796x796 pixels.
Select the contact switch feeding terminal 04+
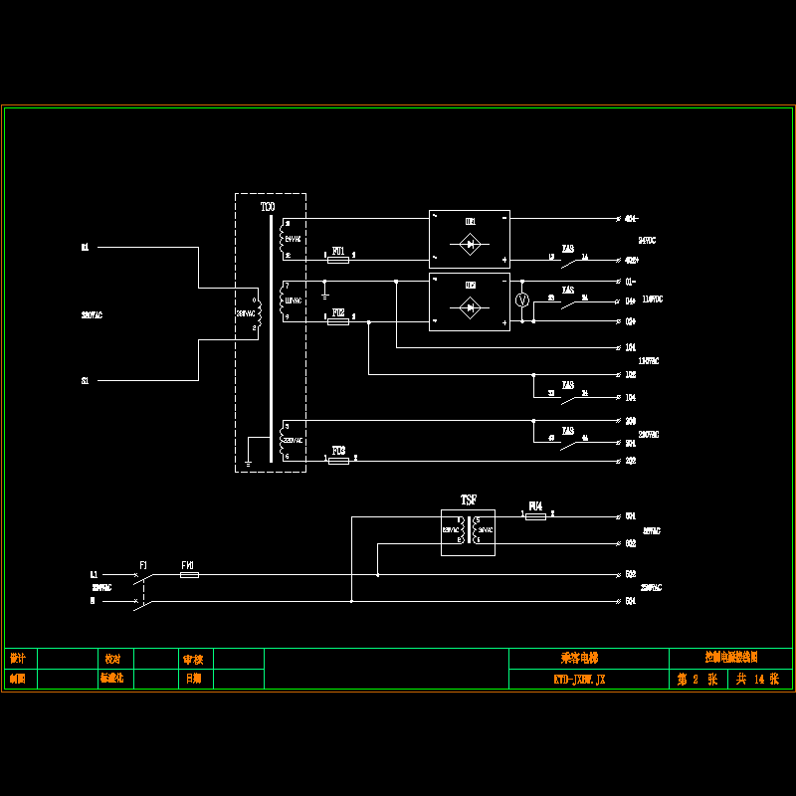tap(568, 303)
